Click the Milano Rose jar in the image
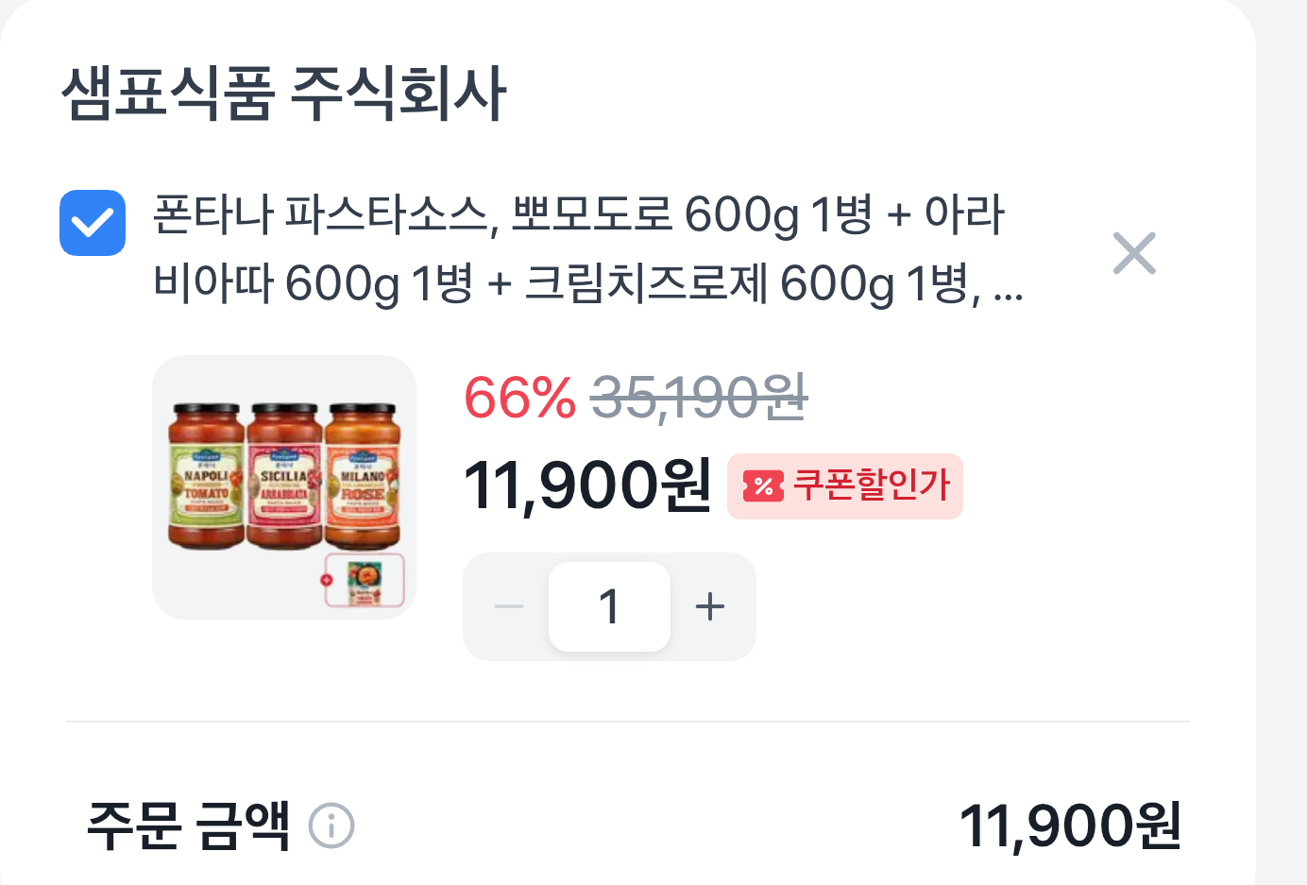 [x=363, y=476]
